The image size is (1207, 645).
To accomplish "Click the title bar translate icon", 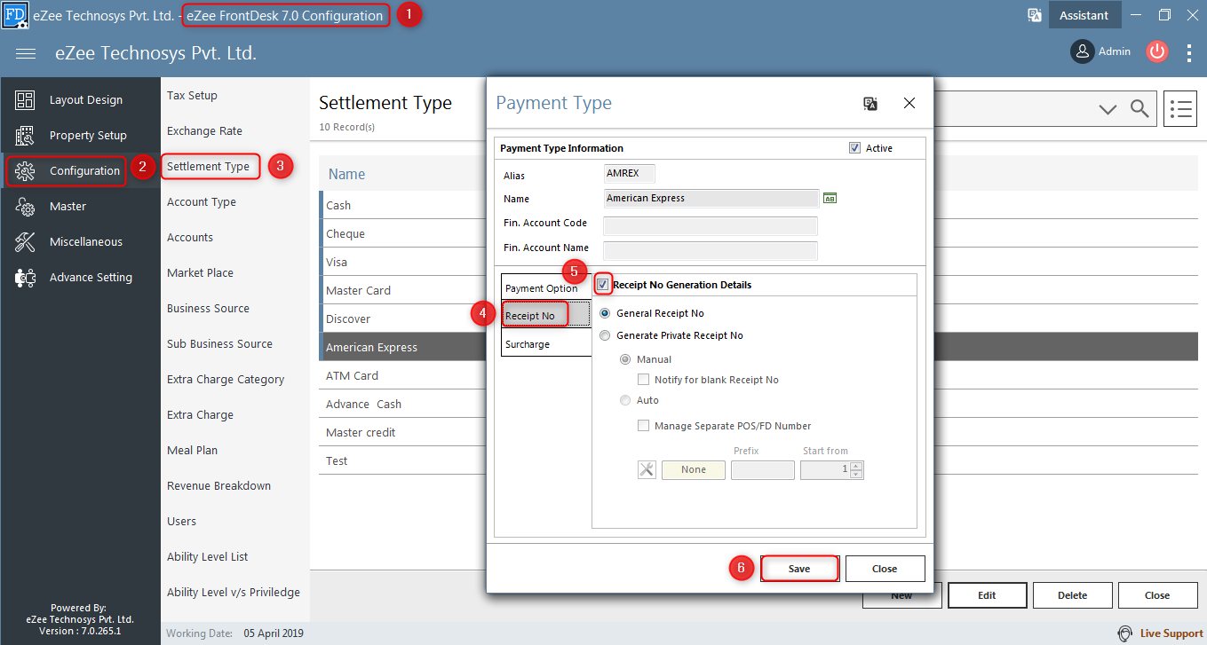I will click(x=1034, y=15).
